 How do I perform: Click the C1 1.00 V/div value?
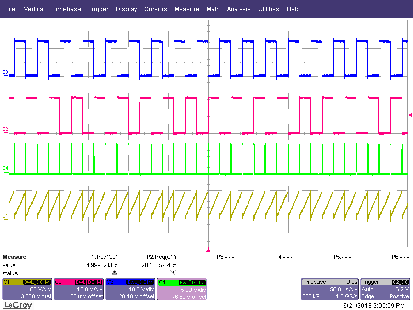38,289
